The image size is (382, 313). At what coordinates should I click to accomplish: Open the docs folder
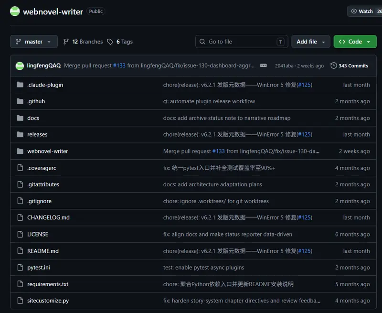33,118
